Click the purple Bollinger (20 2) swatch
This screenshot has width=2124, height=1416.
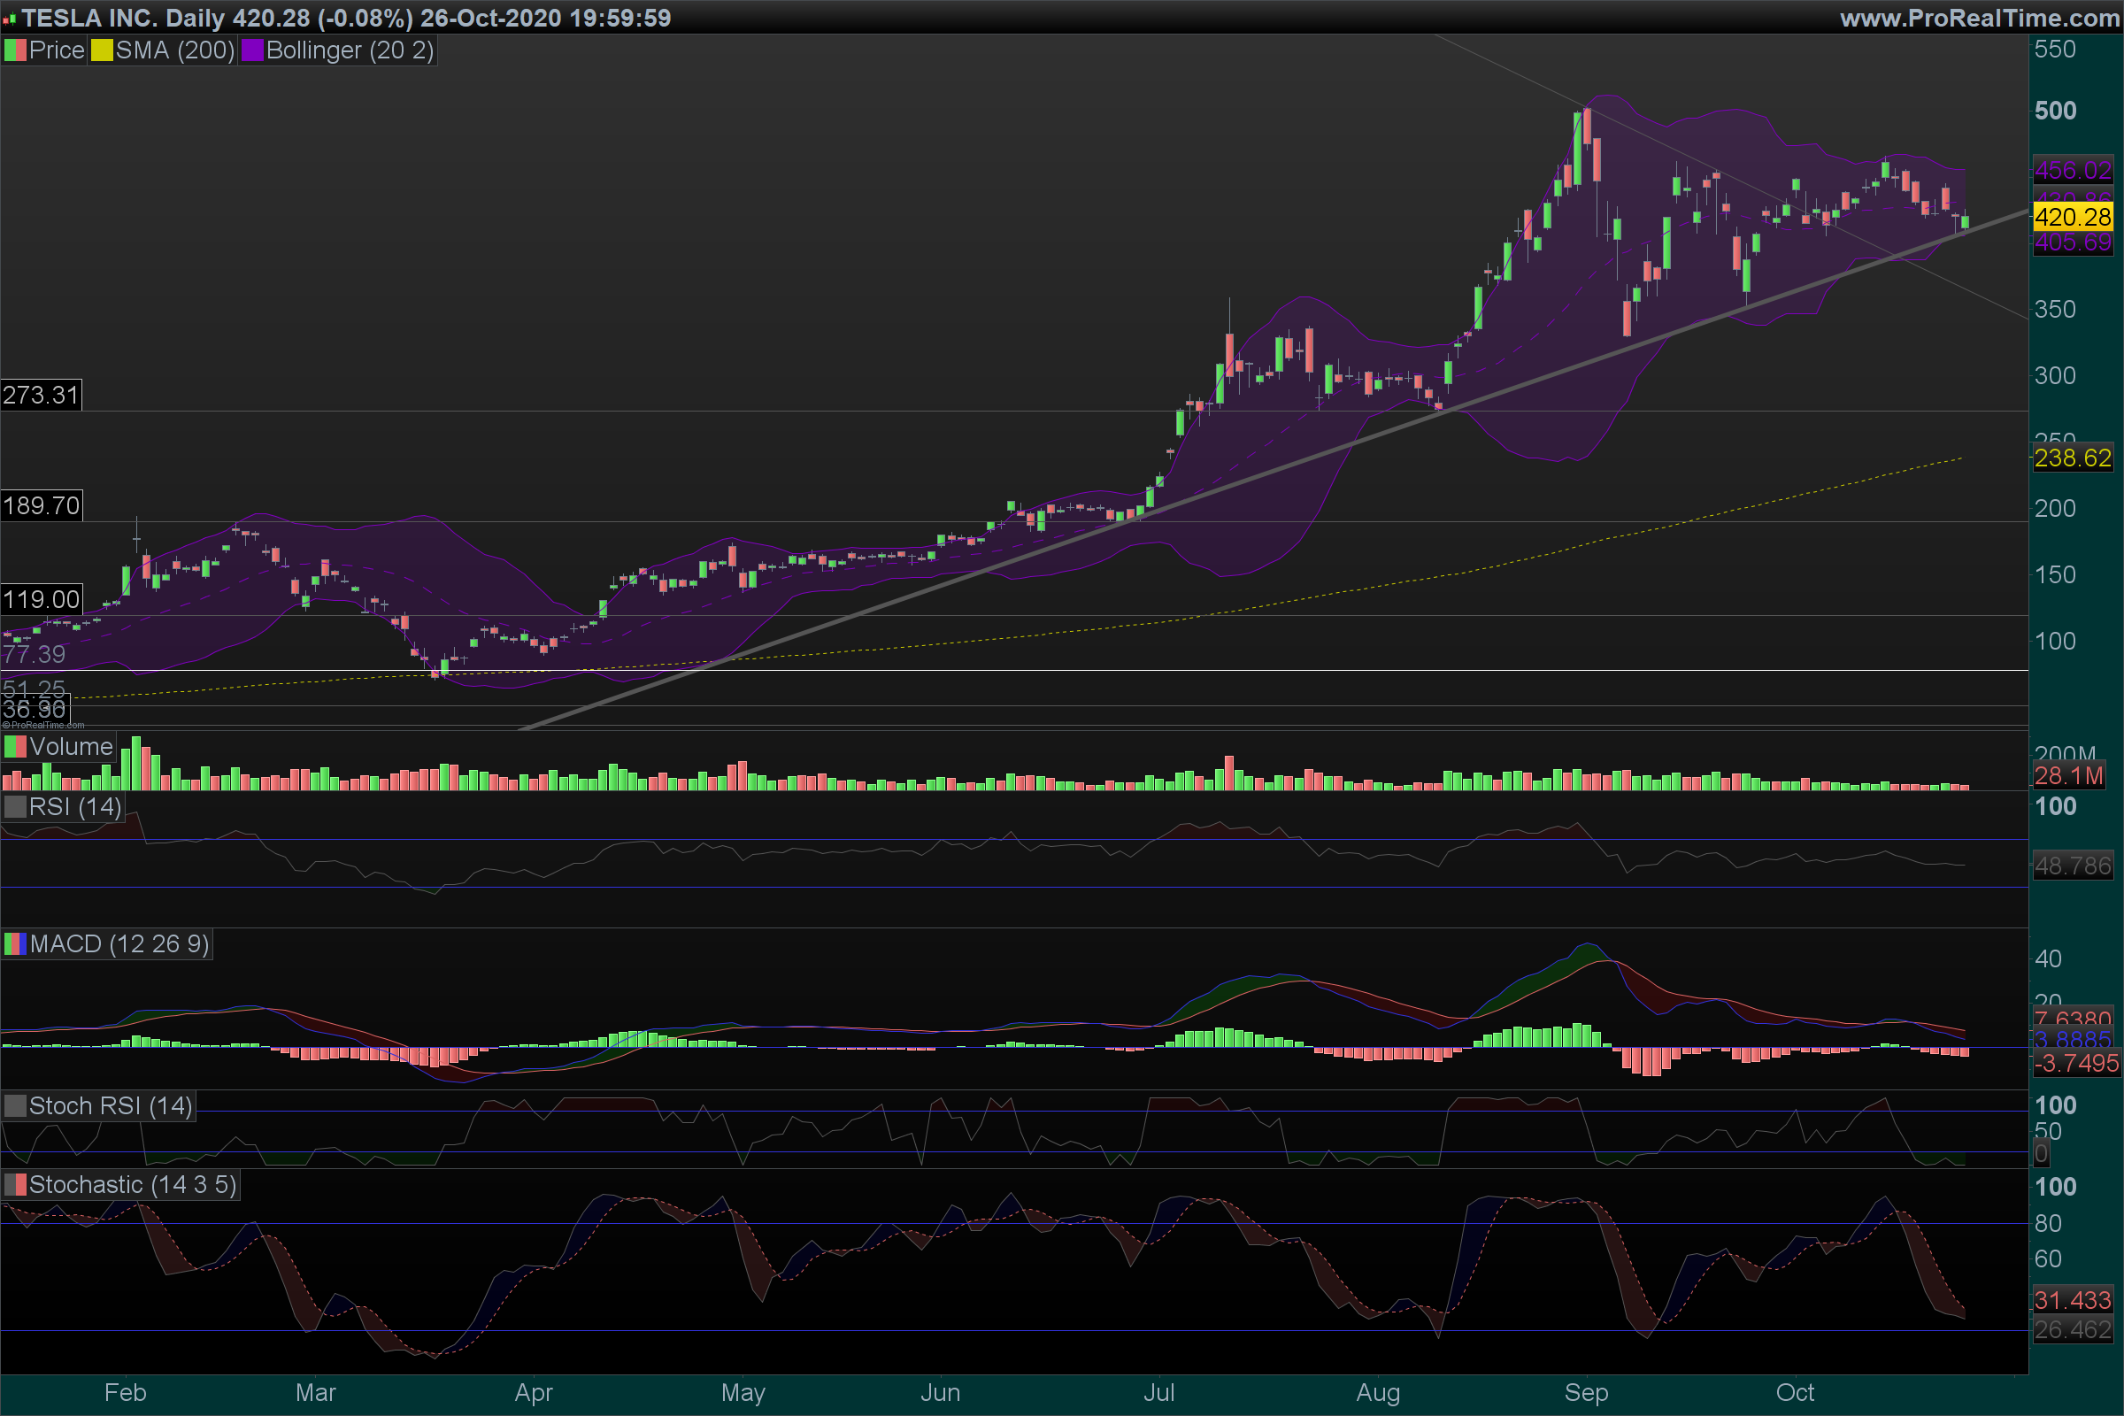click(x=252, y=50)
